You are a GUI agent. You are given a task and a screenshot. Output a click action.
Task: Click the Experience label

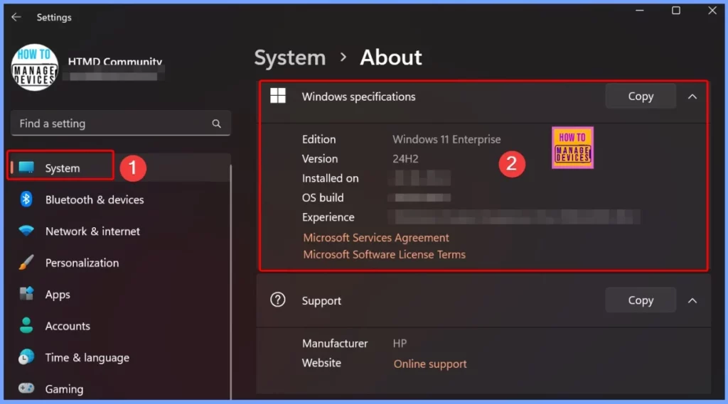(x=328, y=217)
